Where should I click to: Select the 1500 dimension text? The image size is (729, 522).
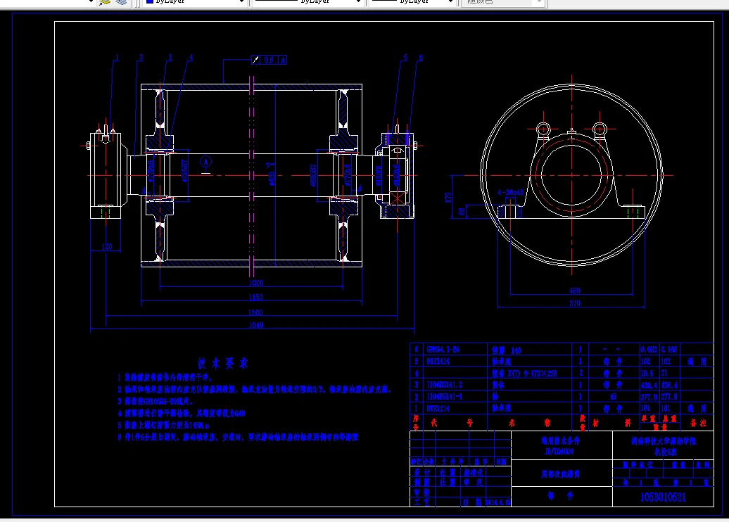coord(256,312)
